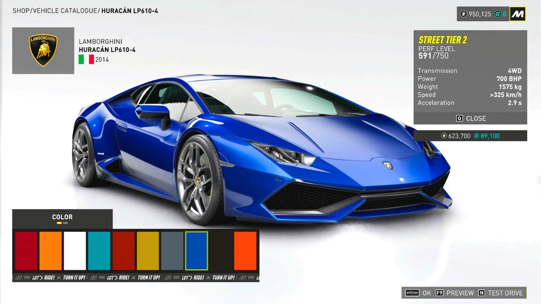The width and height of the screenshot is (541, 304).
Task: Click the Lamborghini brand logo
Action: (x=43, y=51)
